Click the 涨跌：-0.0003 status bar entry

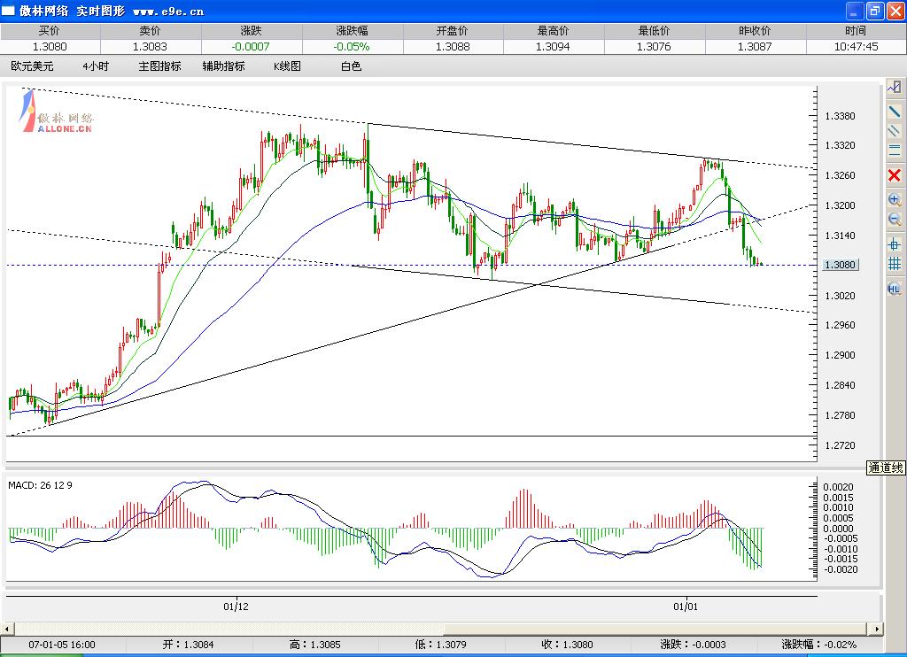tap(693, 645)
